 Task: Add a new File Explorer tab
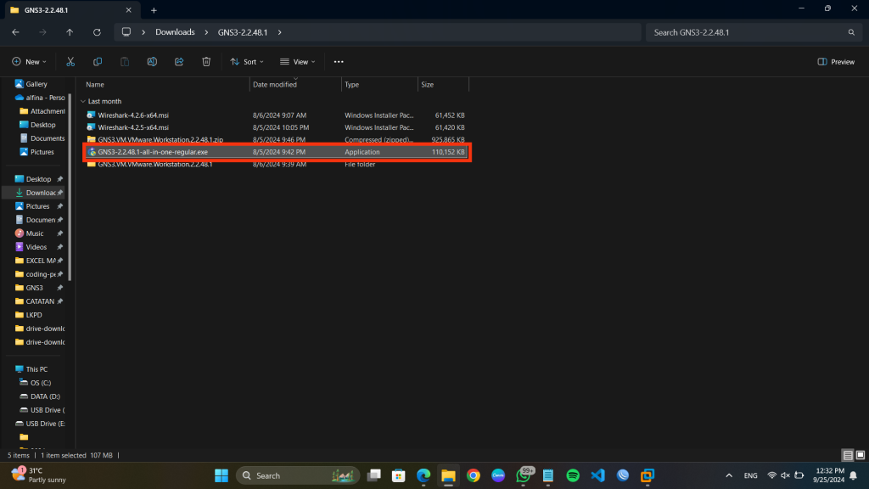pyautogui.click(x=154, y=9)
